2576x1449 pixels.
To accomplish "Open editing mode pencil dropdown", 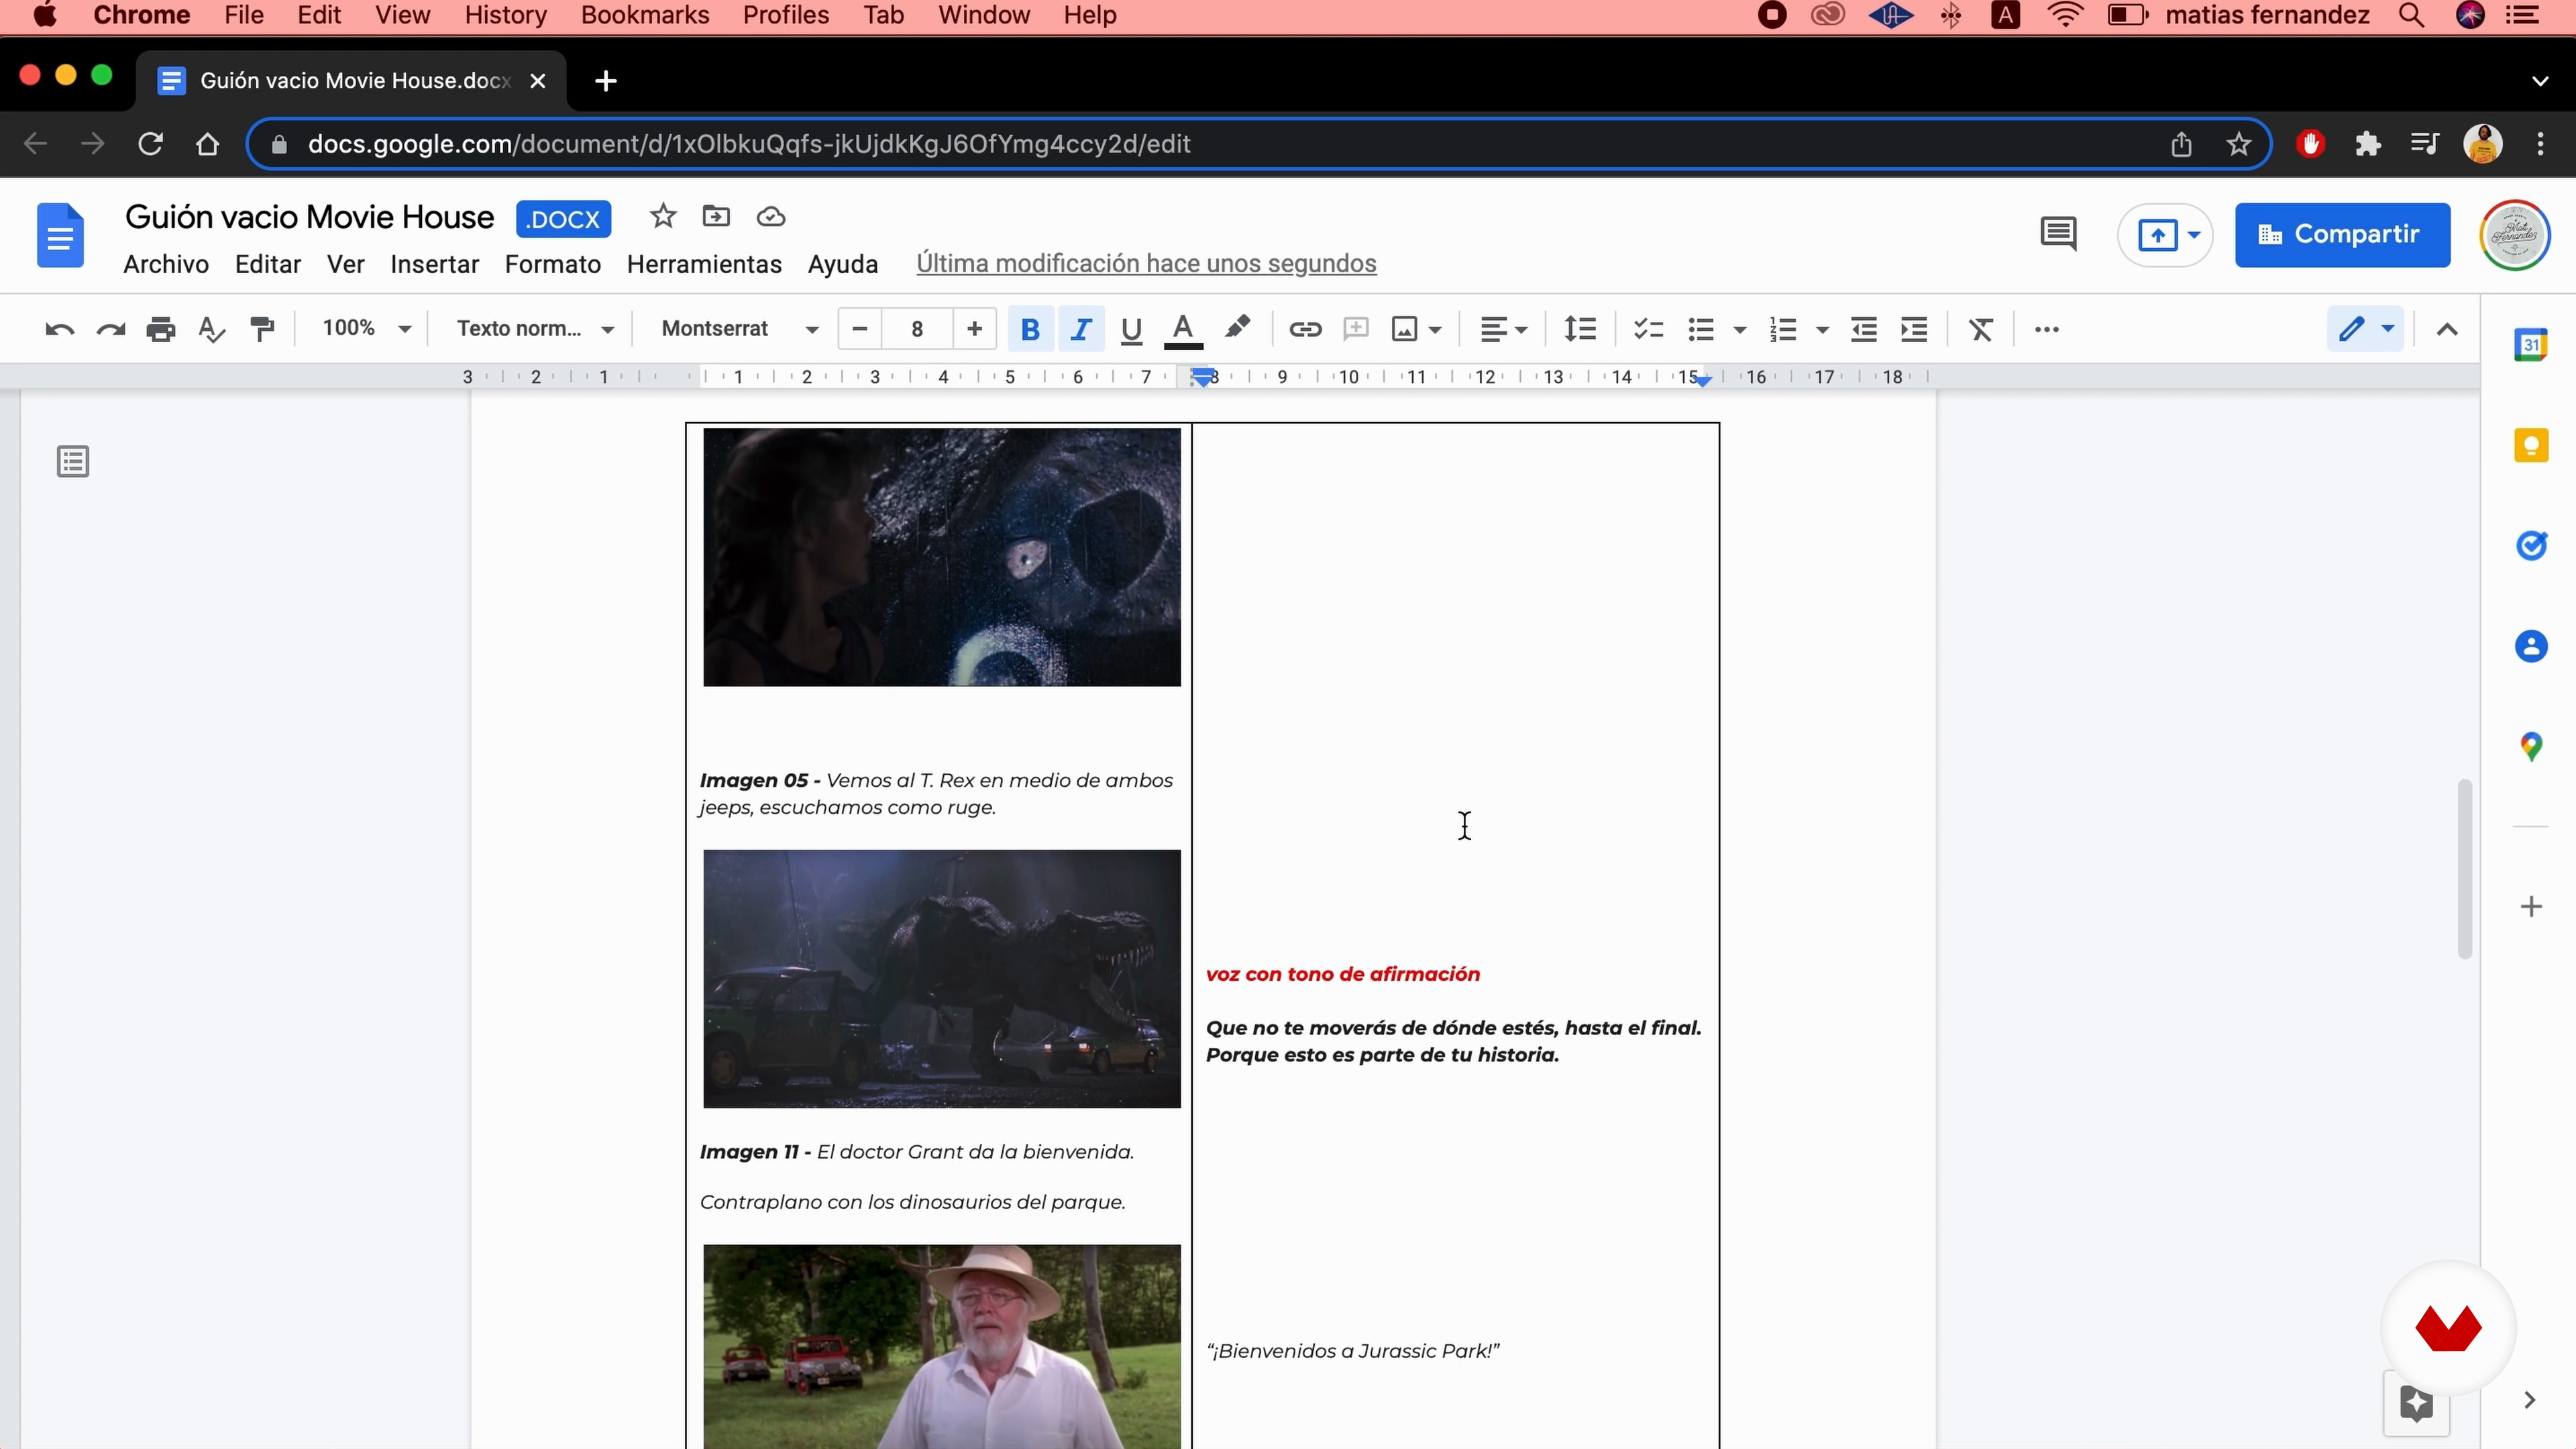I will tap(2365, 329).
